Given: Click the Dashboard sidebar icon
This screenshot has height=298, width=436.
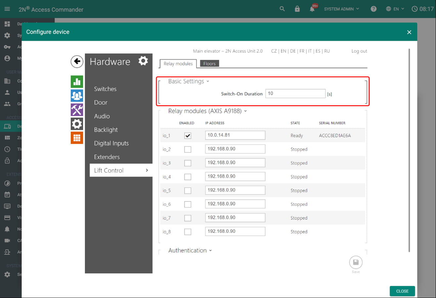Looking at the screenshot, I should pos(7,24).
